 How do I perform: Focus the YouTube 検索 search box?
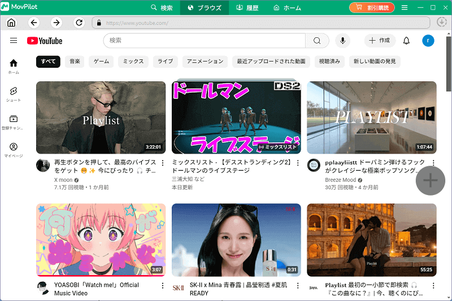[205, 41]
